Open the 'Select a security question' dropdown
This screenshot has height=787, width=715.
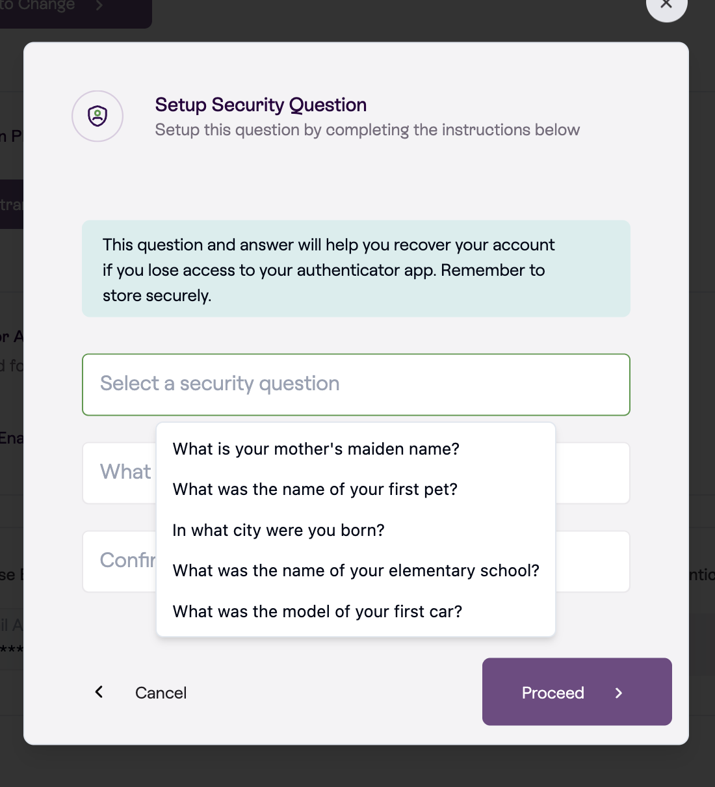tap(356, 384)
